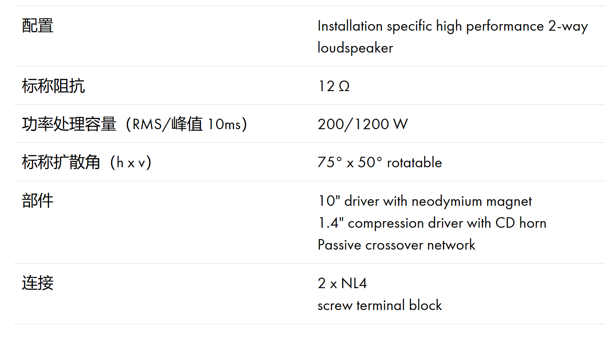This screenshot has height=342, width=611.
Task: Click the 标称扩散角 label text
Action: point(61,162)
